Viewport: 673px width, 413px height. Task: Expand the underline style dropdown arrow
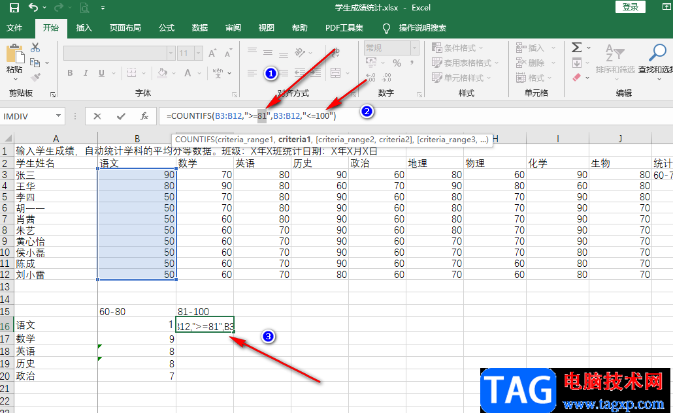click(114, 73)
